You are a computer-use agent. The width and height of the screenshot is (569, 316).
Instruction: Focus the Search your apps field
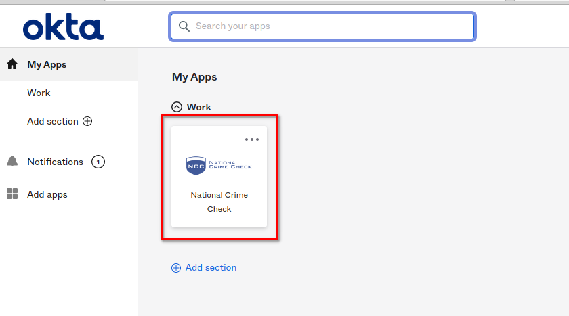point(322,26)
